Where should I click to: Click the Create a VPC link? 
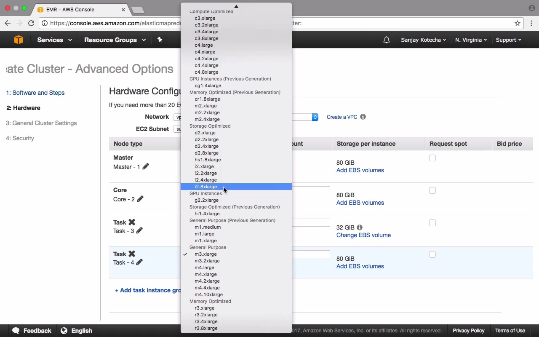pos(342,117)
